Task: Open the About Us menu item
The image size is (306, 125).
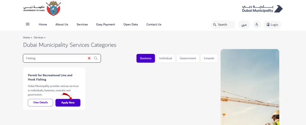Action: [x=62, y=24]
